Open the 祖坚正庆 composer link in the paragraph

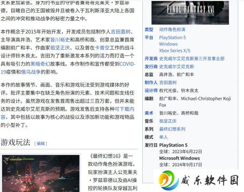pyautogui.click(x=60, y=48)
